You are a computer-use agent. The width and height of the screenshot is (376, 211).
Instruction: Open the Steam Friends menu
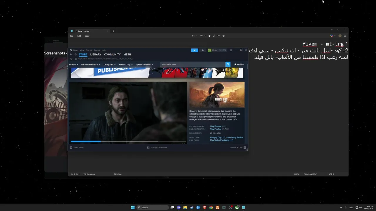click(89, 50)
